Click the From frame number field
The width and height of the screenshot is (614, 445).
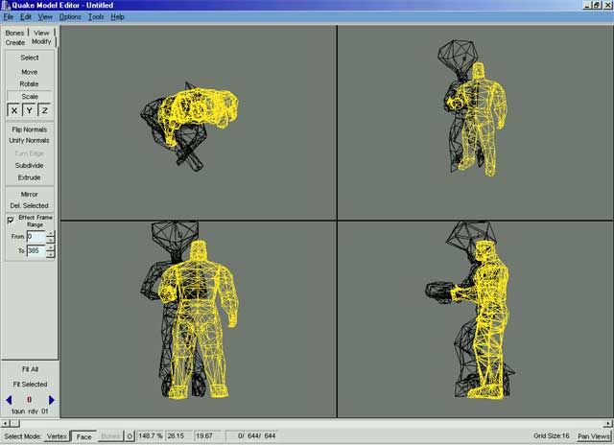(x=35, y=236)
